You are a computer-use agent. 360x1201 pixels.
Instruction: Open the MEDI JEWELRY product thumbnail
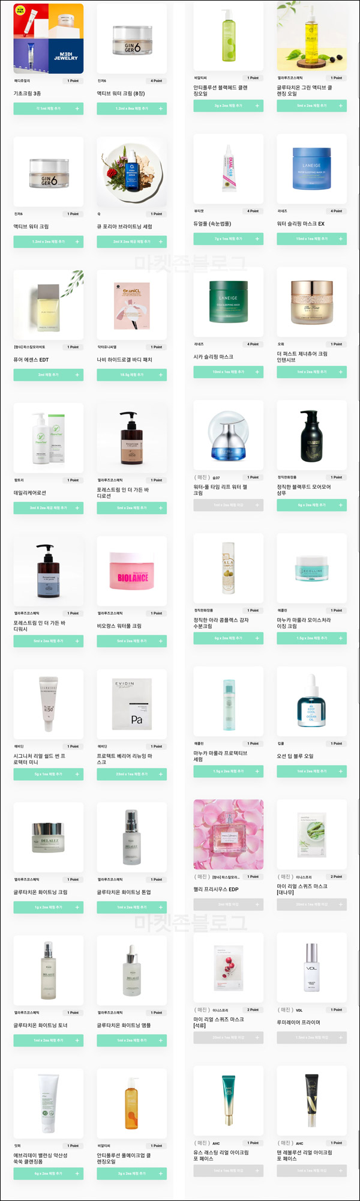[x=49, y=38]
